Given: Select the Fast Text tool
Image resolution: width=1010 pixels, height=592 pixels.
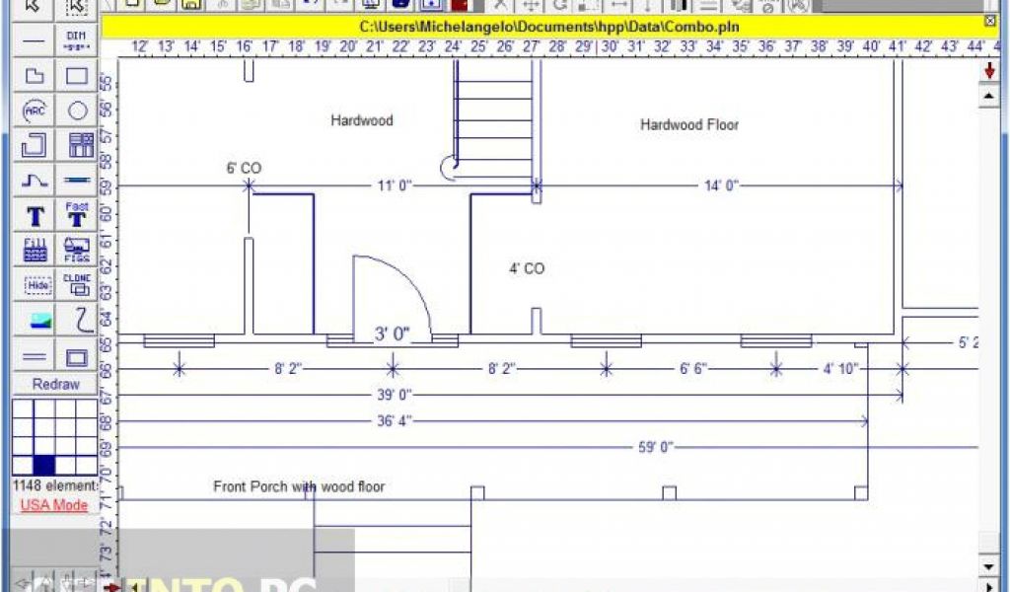Looking at the screenshot, I should coord(76,215).
